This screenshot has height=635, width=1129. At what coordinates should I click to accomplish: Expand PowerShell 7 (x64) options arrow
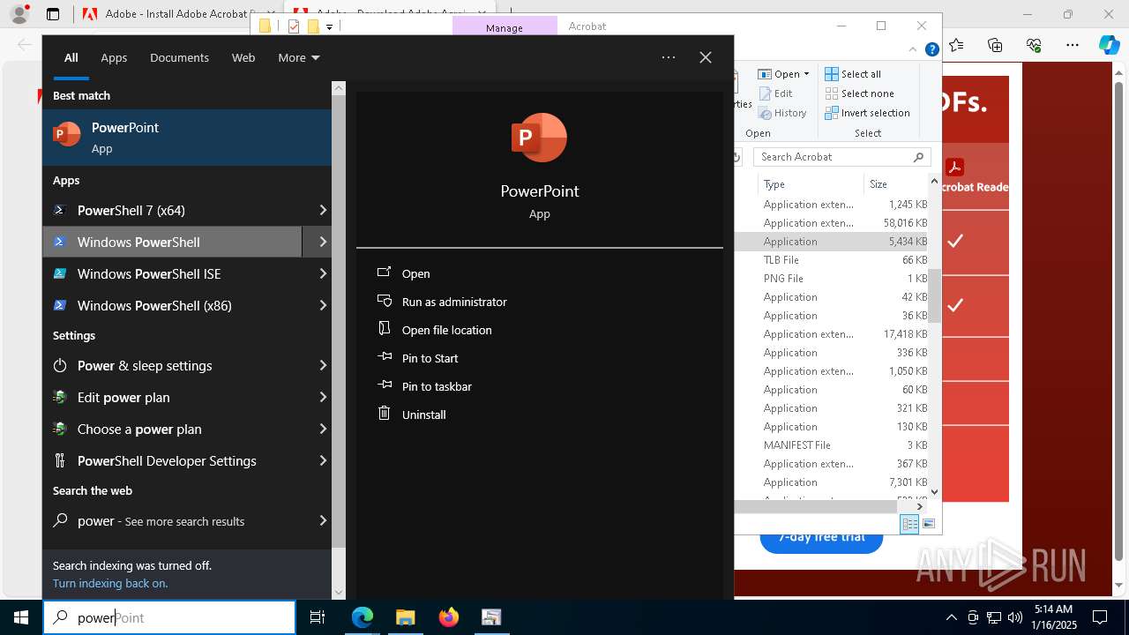click(x=322, y=210)
